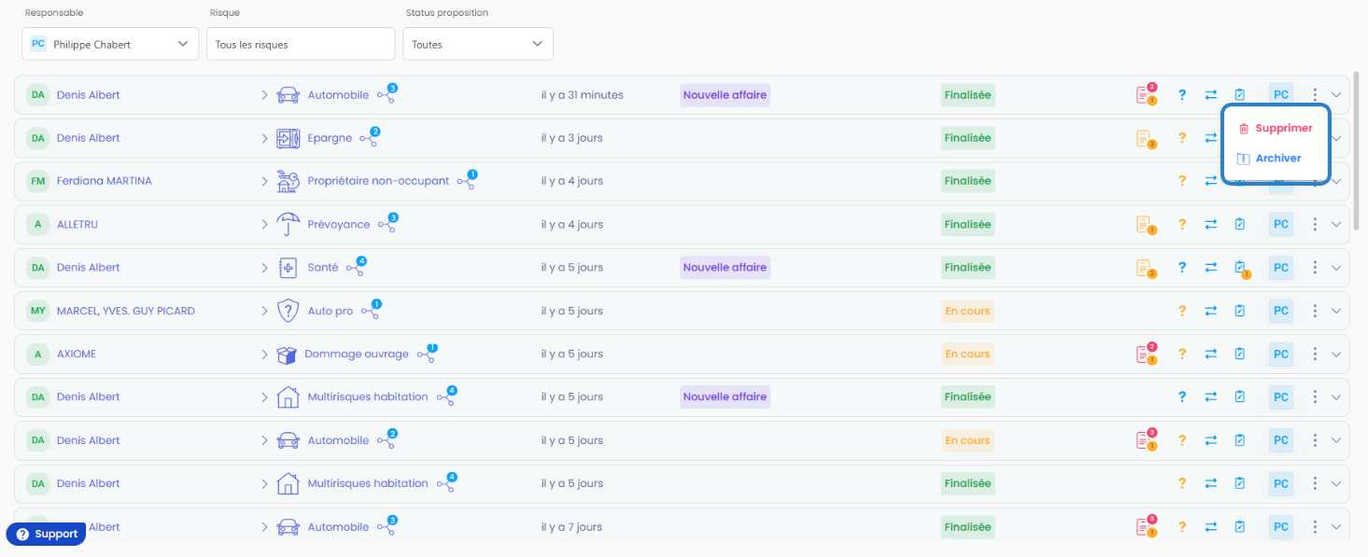Expand the Auto pro row using its down chevron
1368x557 pixels.
click(1336, 311)
